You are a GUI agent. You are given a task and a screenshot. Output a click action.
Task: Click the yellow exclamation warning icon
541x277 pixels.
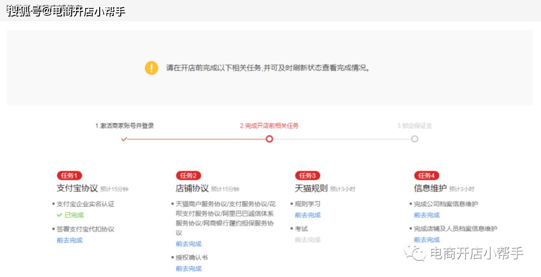tap(151, 68)
